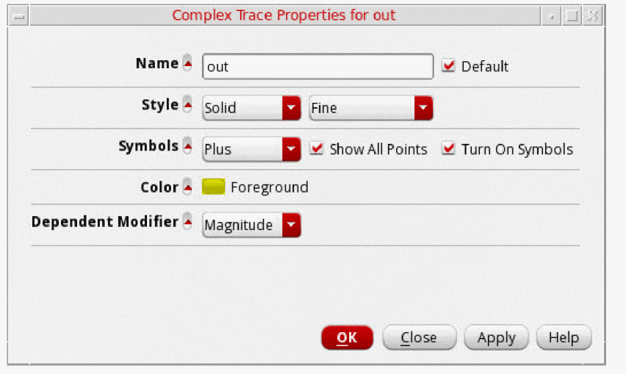This screenshot has height=374, width=626.
Task: Minimize the Complex Trace Properties window
Action: [x=552, y=15]
